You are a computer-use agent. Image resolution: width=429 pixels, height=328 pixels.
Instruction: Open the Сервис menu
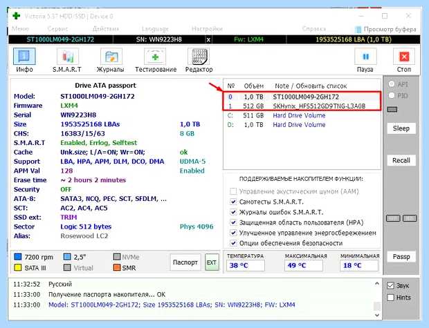(x=57, y=29)
